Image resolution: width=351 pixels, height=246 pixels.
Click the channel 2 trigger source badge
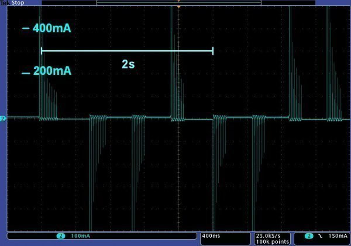(x=309, y=235)
